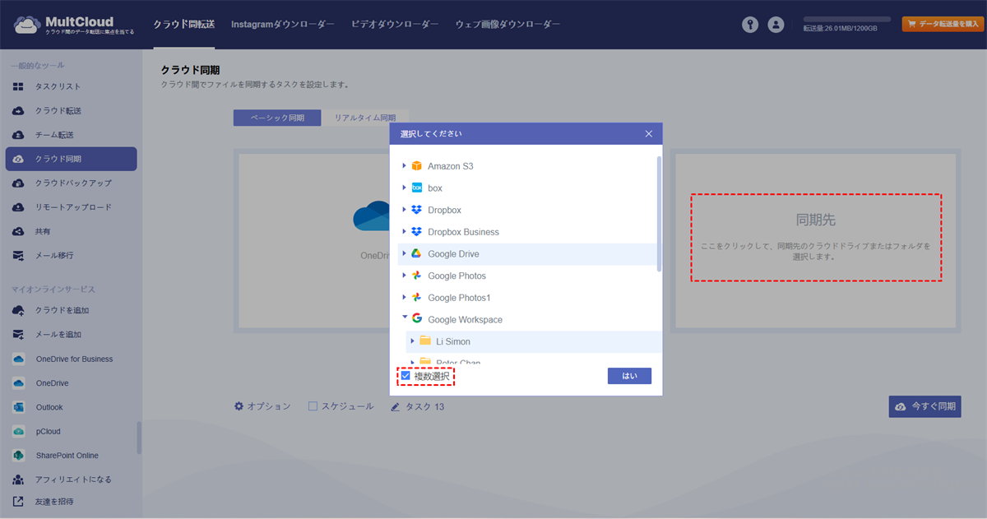Click the タスクリスト grid icon
This screenshot has width=987, height=519.
18,86
